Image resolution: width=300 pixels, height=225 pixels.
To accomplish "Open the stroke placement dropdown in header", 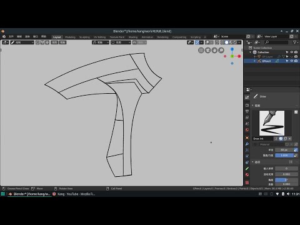I will (x=101, y=42).
